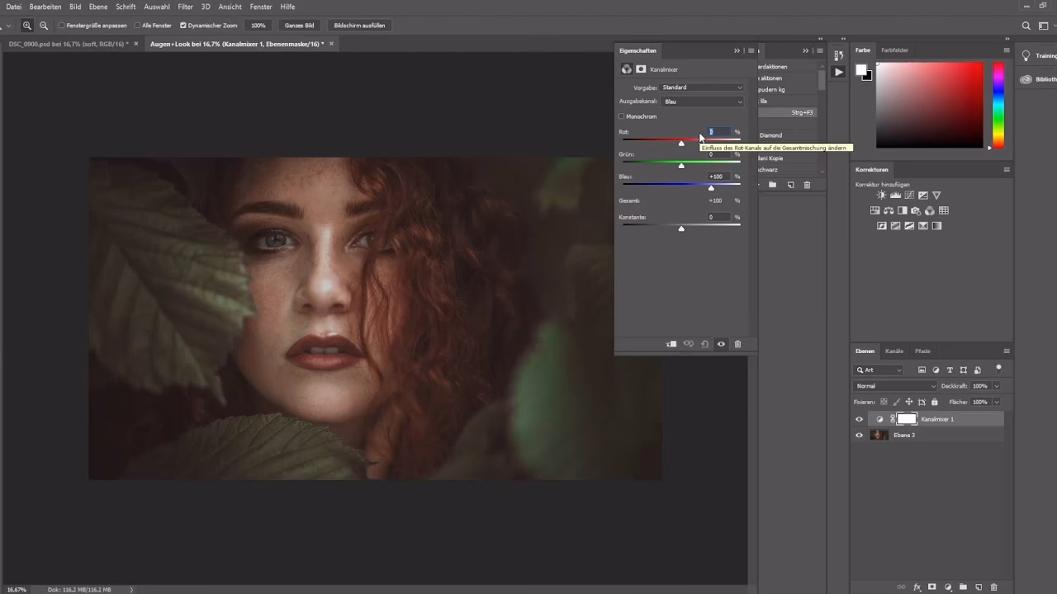Switch to the Kanäle tab
1057x594 pixels.
[894, 351]
